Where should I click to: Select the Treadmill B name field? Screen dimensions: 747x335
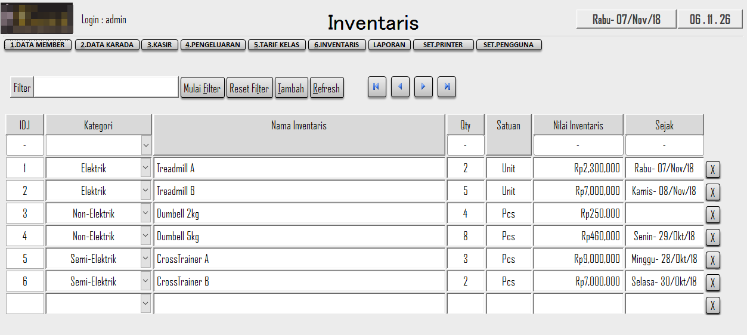pyautogui.click(x=299, y=191)
